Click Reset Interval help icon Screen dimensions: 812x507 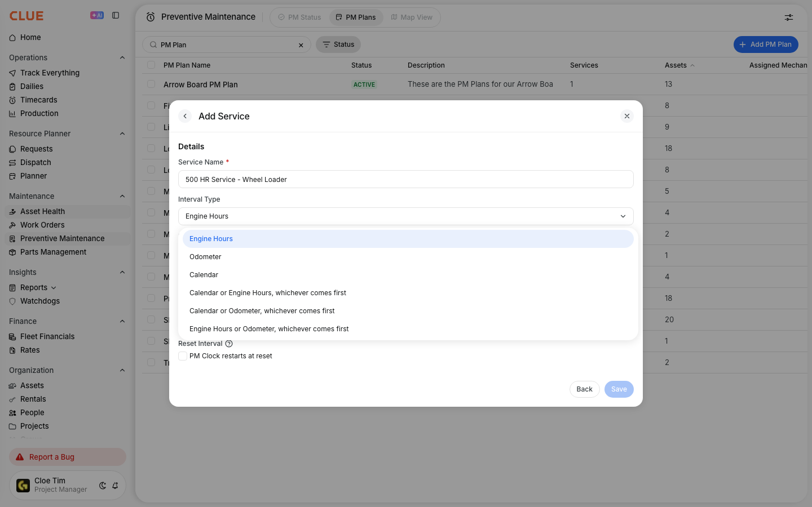[229, 344]
